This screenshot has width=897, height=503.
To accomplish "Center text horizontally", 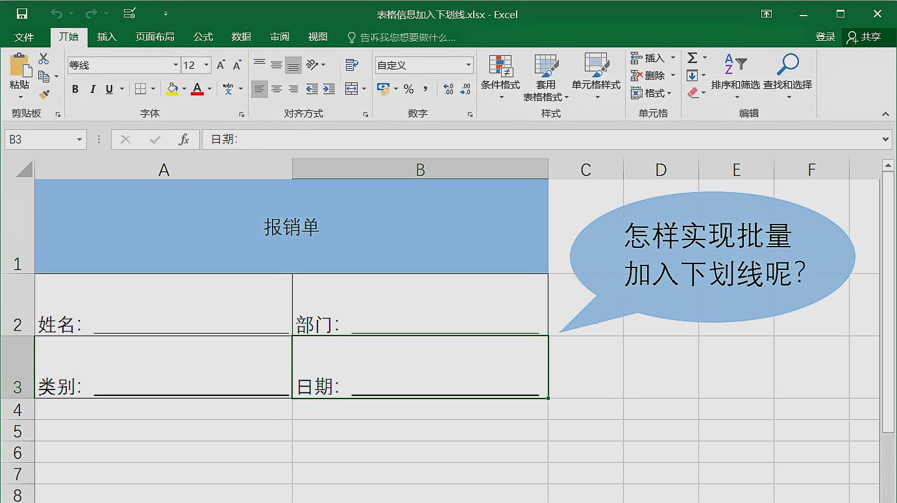I will 276,89.
